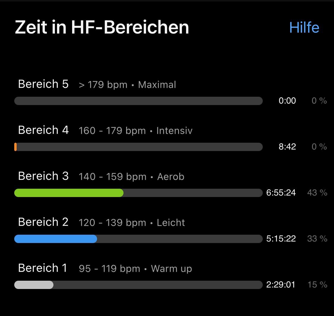The height and width of the screenshot is (316, 334).
Task: Tap the Zeit in HF-Bereichen heading
Action: pyautogui.click(x=102, y=27)
